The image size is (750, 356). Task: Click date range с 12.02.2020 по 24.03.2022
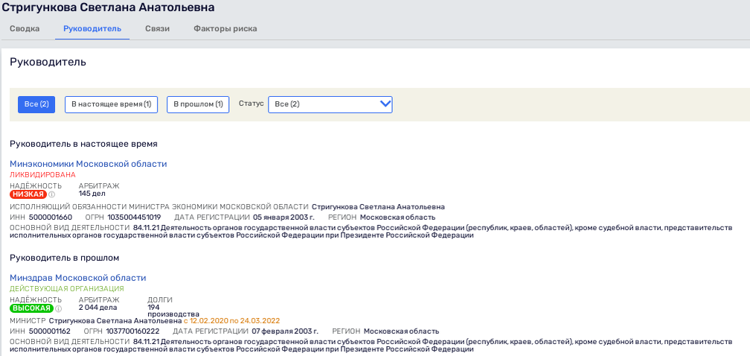pos(231,320)
